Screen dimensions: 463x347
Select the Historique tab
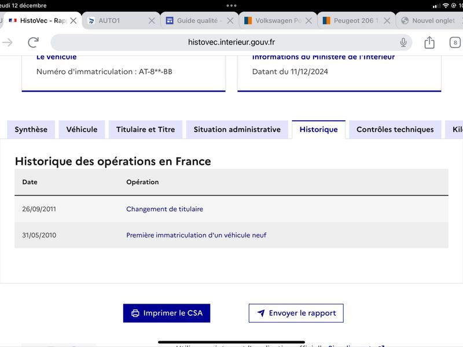click(319, 130)
